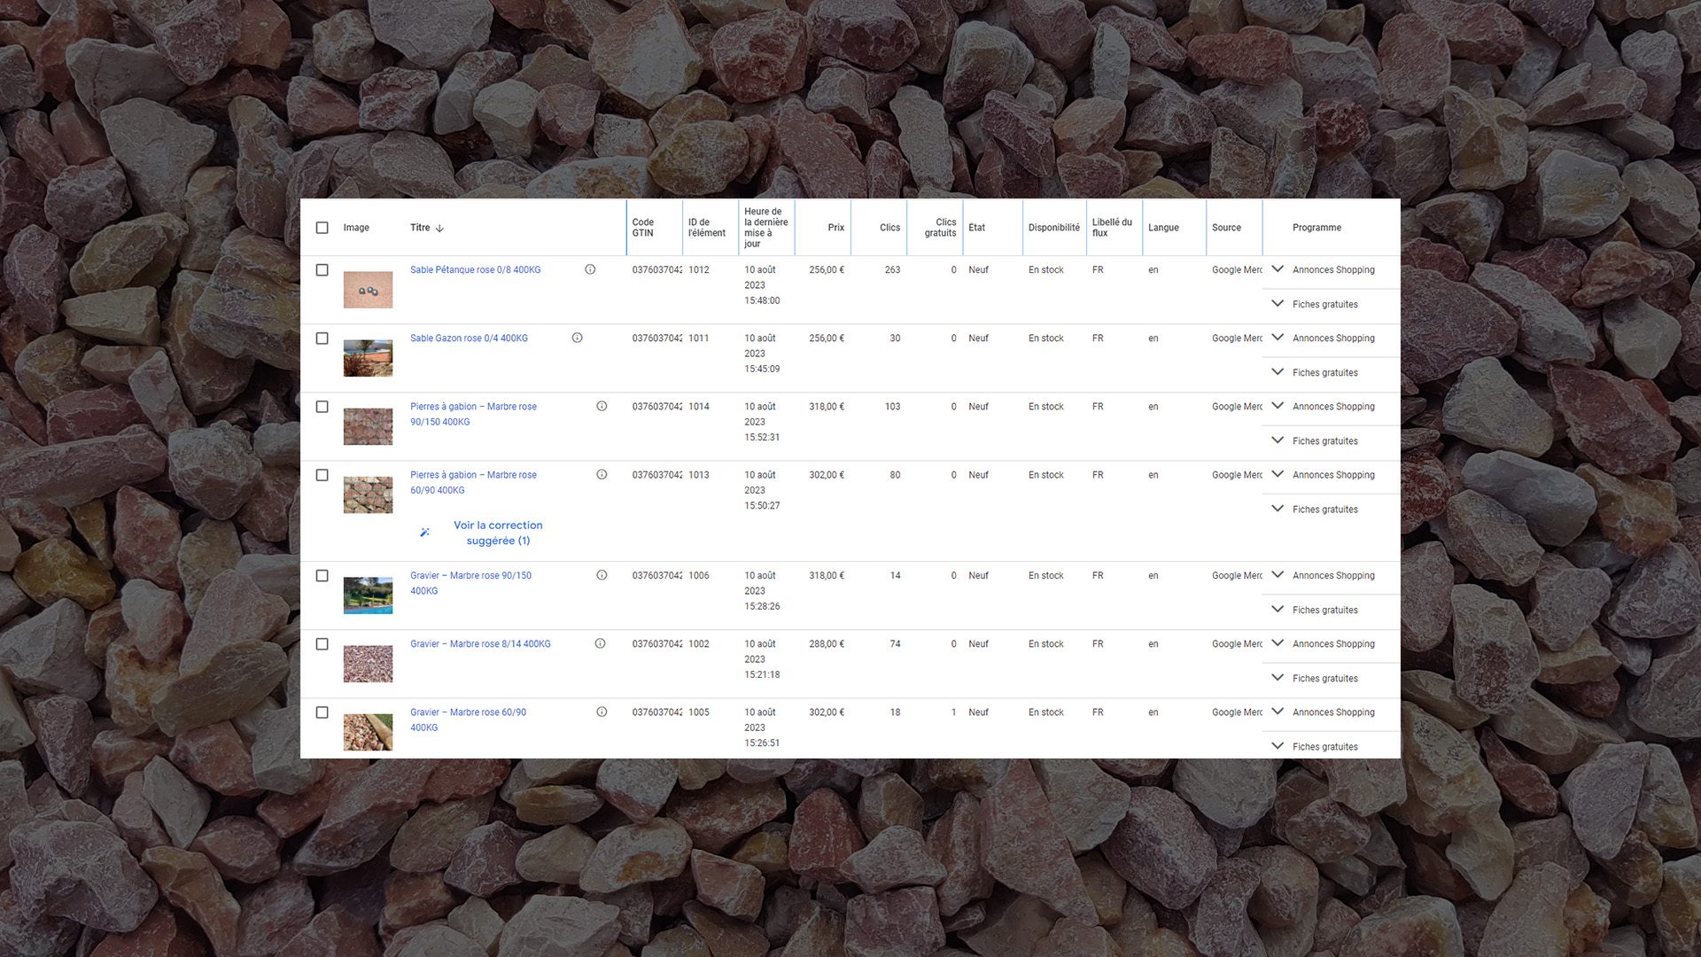Tick checkbox for Gravier Marbre rose 90/150
Viewport: 1701px width, 957px height.
coord(322,576)
